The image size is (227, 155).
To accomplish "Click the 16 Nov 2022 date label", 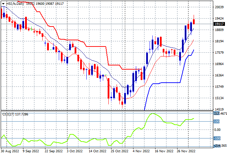I will (x=164, y=151).
